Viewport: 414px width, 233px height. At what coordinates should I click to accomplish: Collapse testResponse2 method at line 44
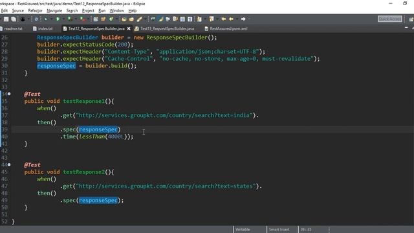(x=9, y=164)
